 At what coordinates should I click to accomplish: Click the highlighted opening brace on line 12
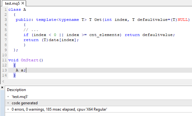[x=15, y=65]
